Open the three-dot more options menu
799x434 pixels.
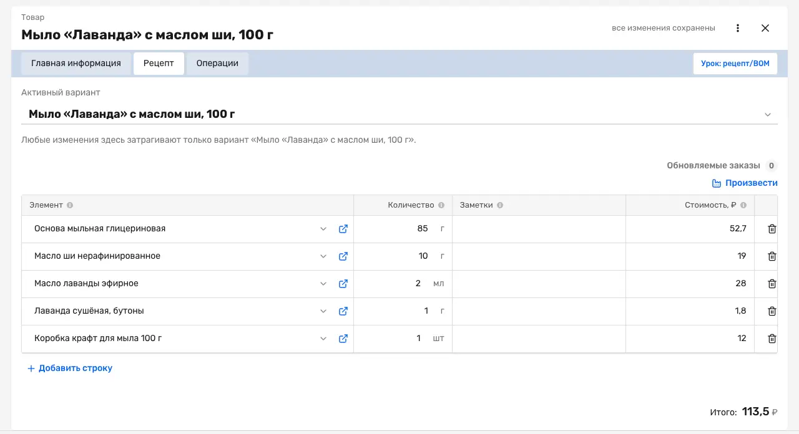pyautogui.click(x=738, y=28)
